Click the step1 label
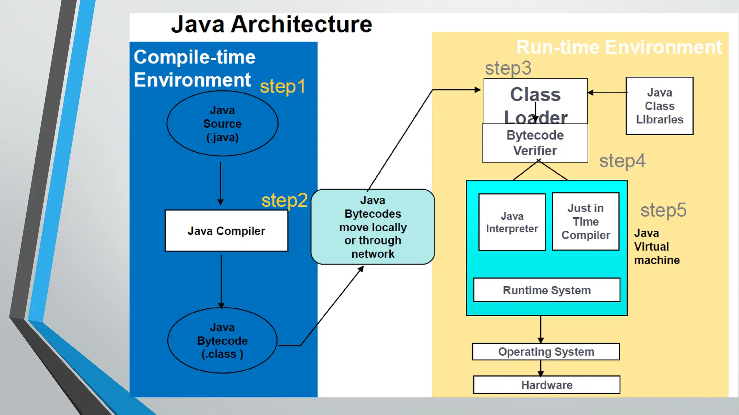Image resolution: width=739 pixels, height=415 pixels. tap(283, 86)
